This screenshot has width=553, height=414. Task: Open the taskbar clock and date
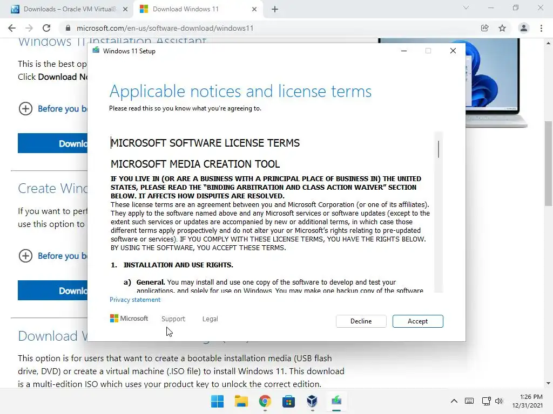528,401
